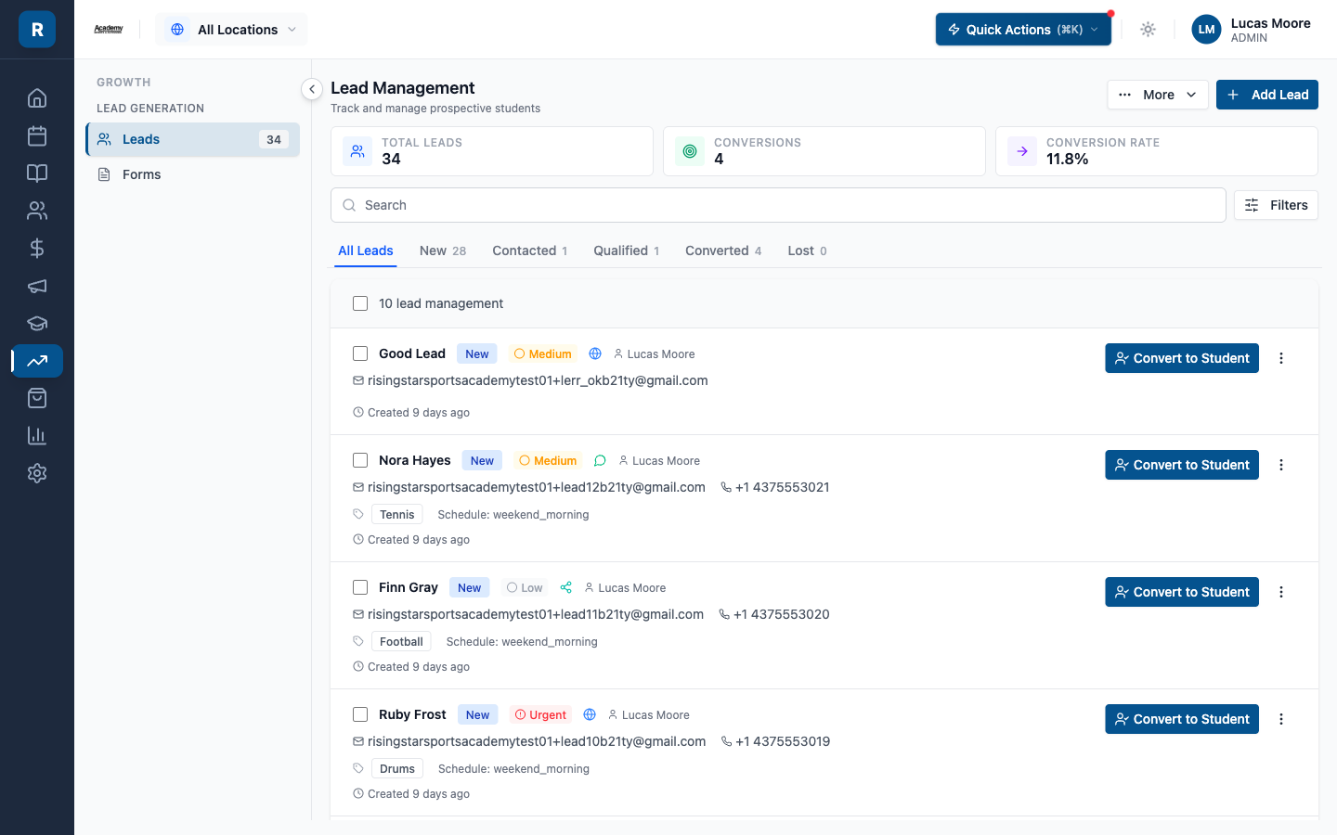Click the LM user avatar
1337x835 pixels.
[1206, 30]
